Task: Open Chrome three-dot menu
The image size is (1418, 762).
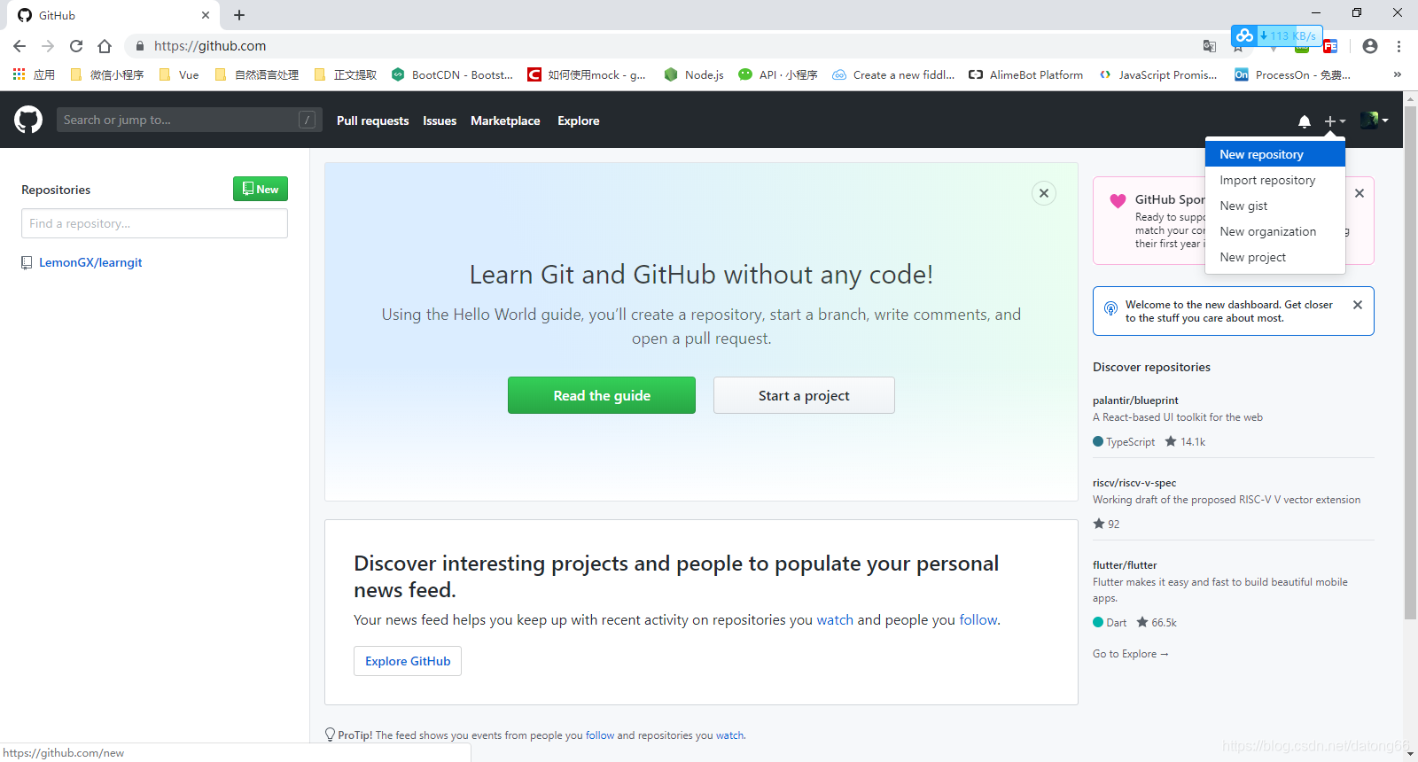Action: (x=1399, y=46)
